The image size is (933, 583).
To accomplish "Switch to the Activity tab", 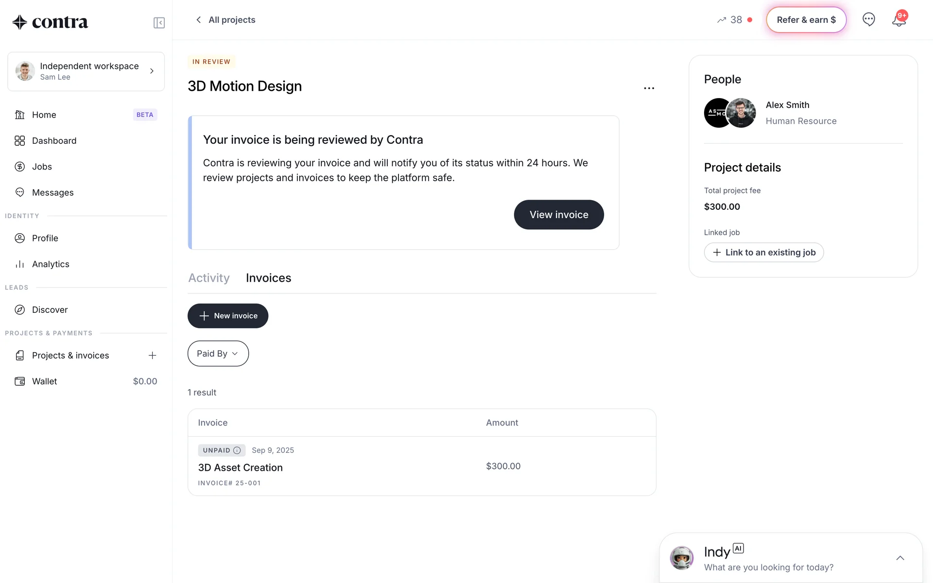I will point(209,278).
